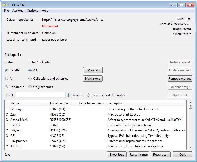Open the Help menu

pyautogui.click(x=45, y=11)
